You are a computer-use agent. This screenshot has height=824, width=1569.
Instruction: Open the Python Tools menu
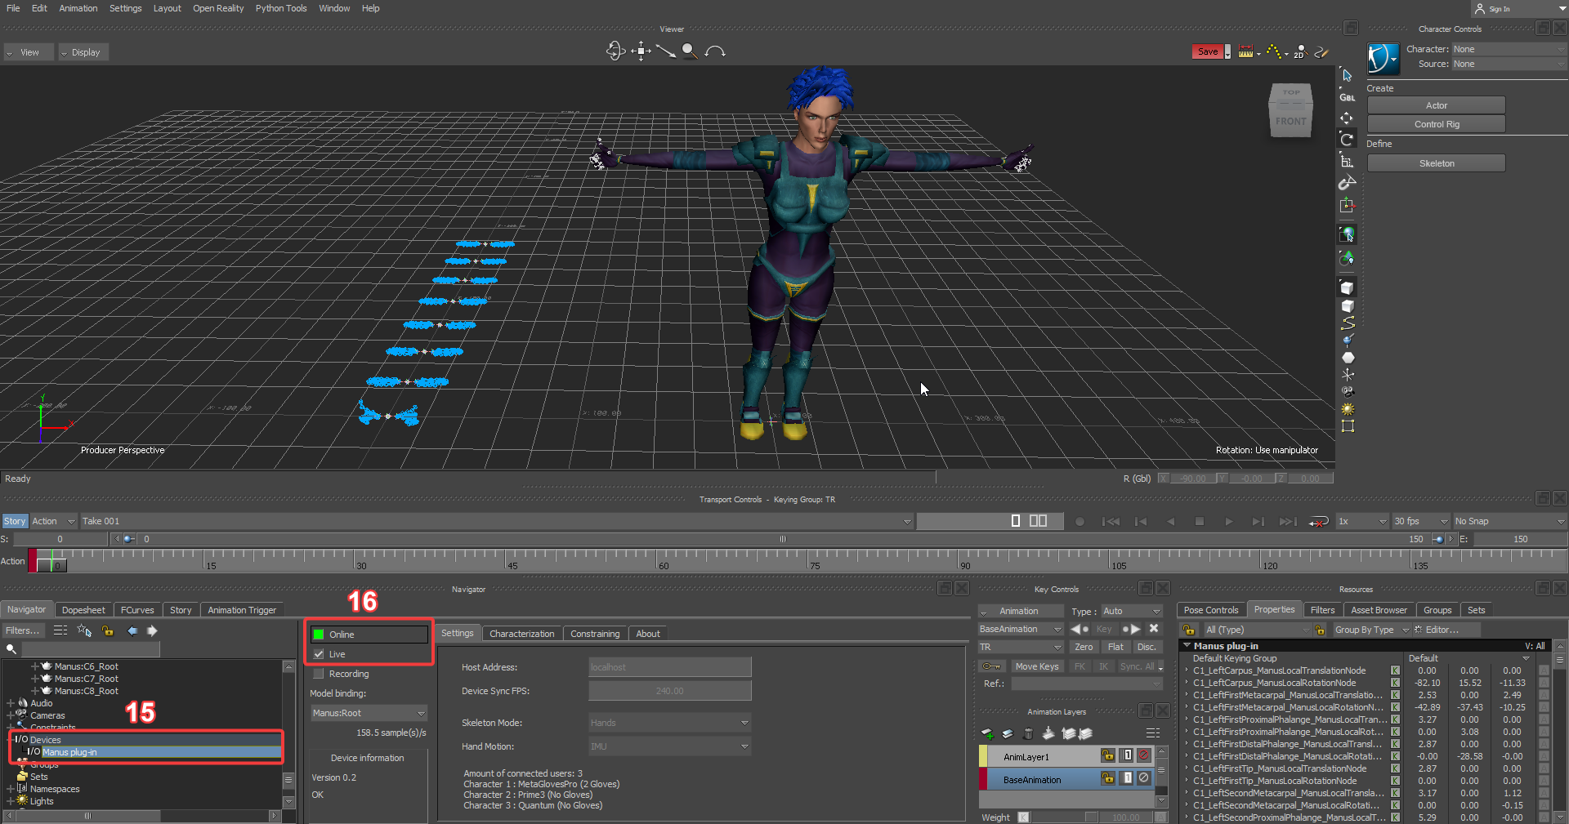pyautogui.click(x=280, y=8)
